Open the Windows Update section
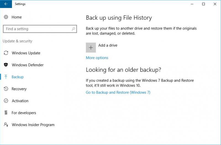 [x=26, y=53]
